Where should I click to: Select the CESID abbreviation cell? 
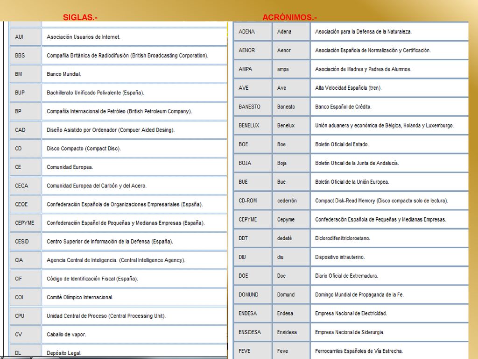(x=25, y=242)
